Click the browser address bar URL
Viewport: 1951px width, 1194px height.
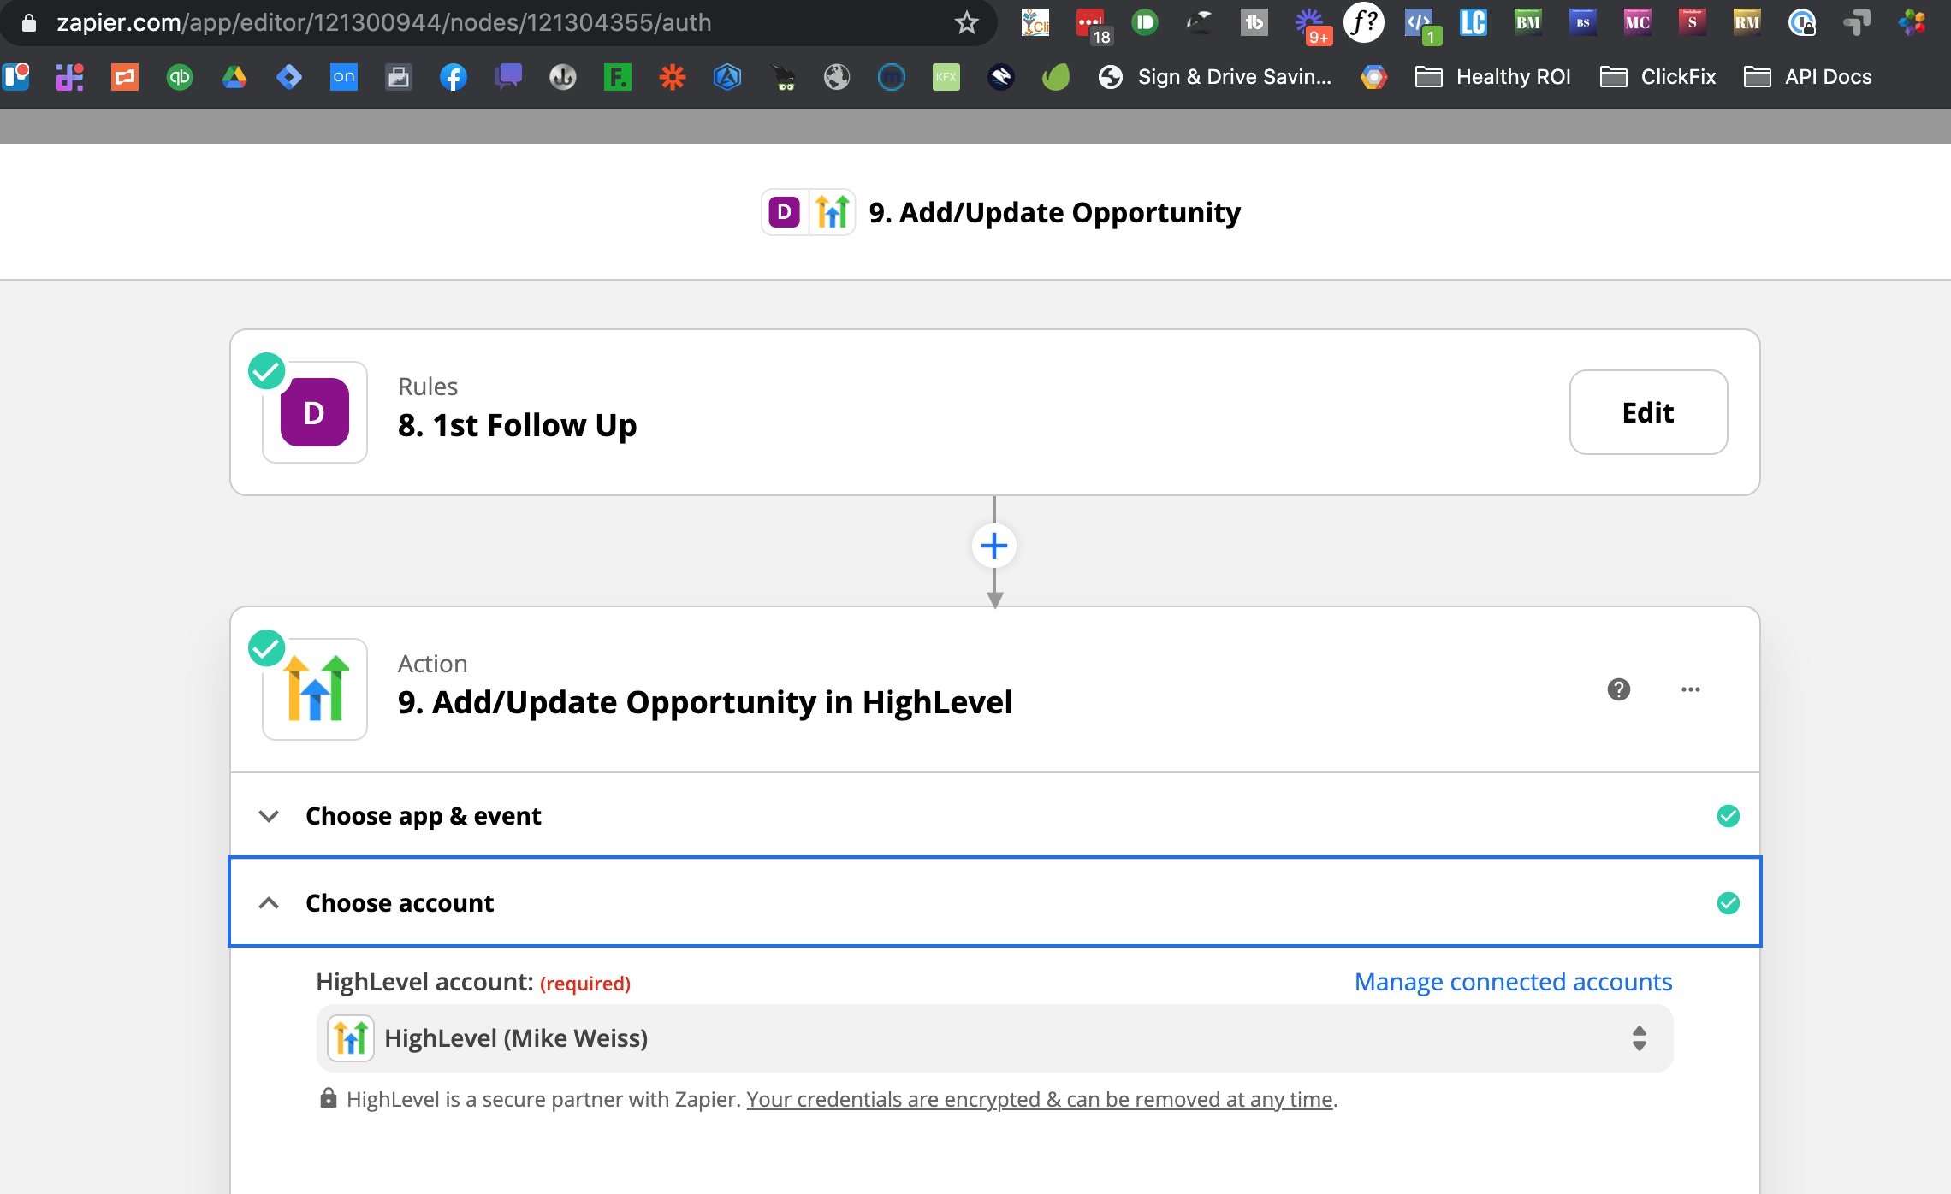click(384, 23)
